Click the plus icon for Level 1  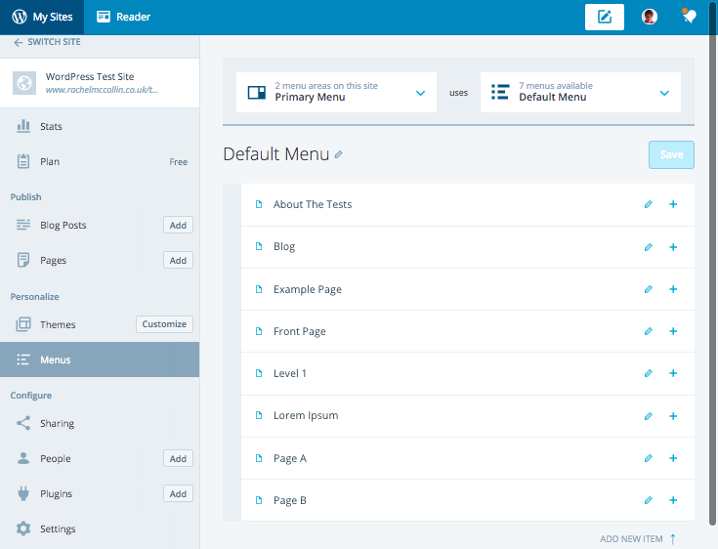coord(673,373)
